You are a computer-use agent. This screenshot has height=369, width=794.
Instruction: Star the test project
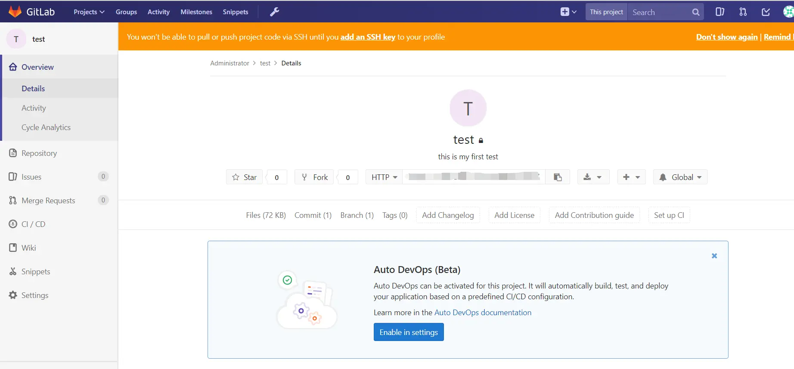244,177
